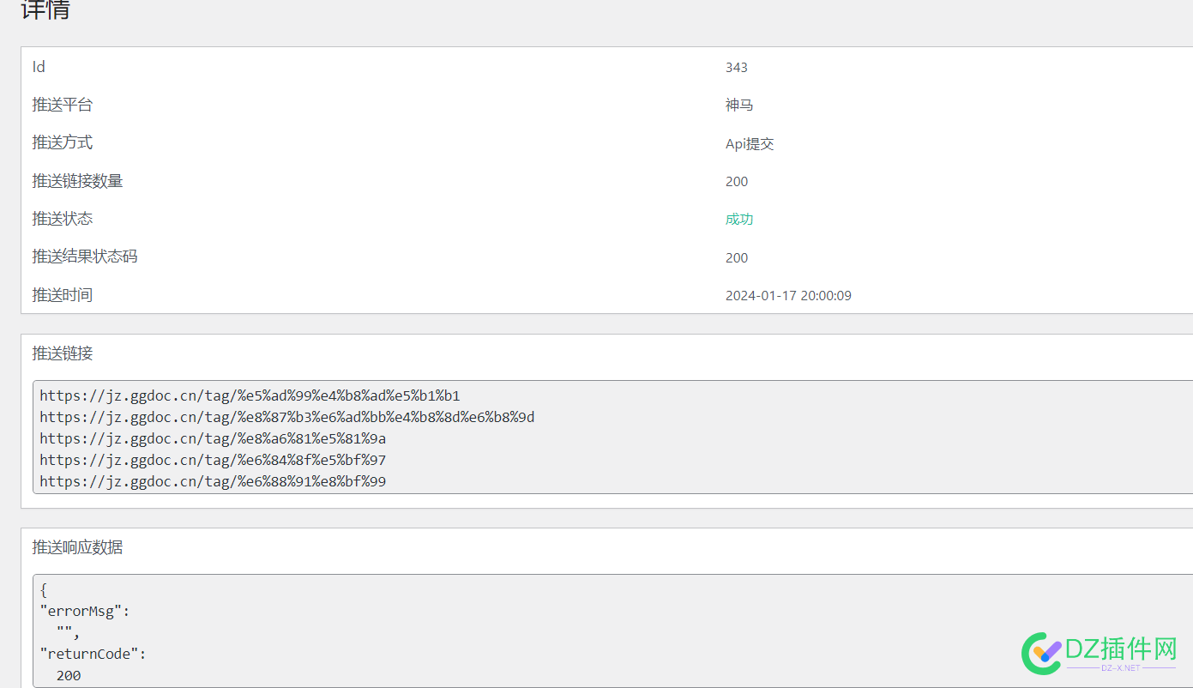This screenshot has width=1193, height=688.
Task: Select the returnCode value 200 in JSON
Action: [x=69, y=676]
